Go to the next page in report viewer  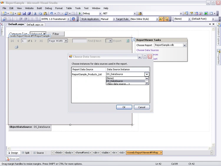[36, 41]
